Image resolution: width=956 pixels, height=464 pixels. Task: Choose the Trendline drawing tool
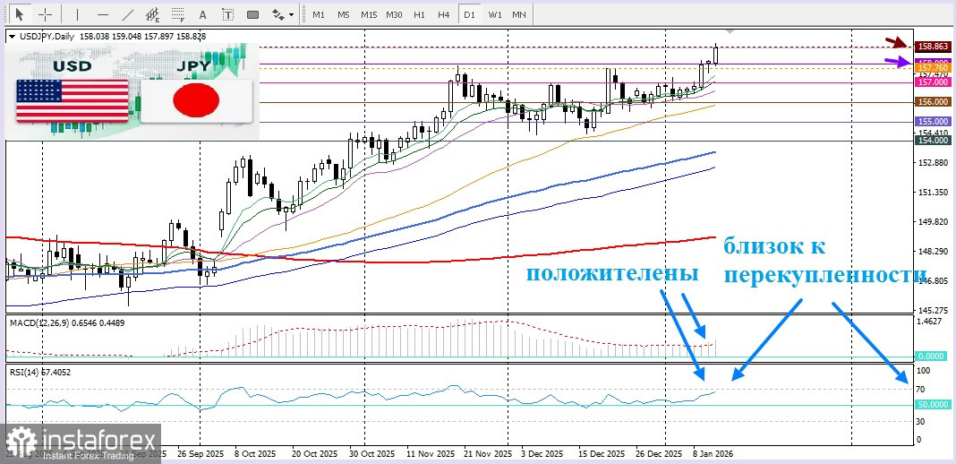click(x=128, y=14)
